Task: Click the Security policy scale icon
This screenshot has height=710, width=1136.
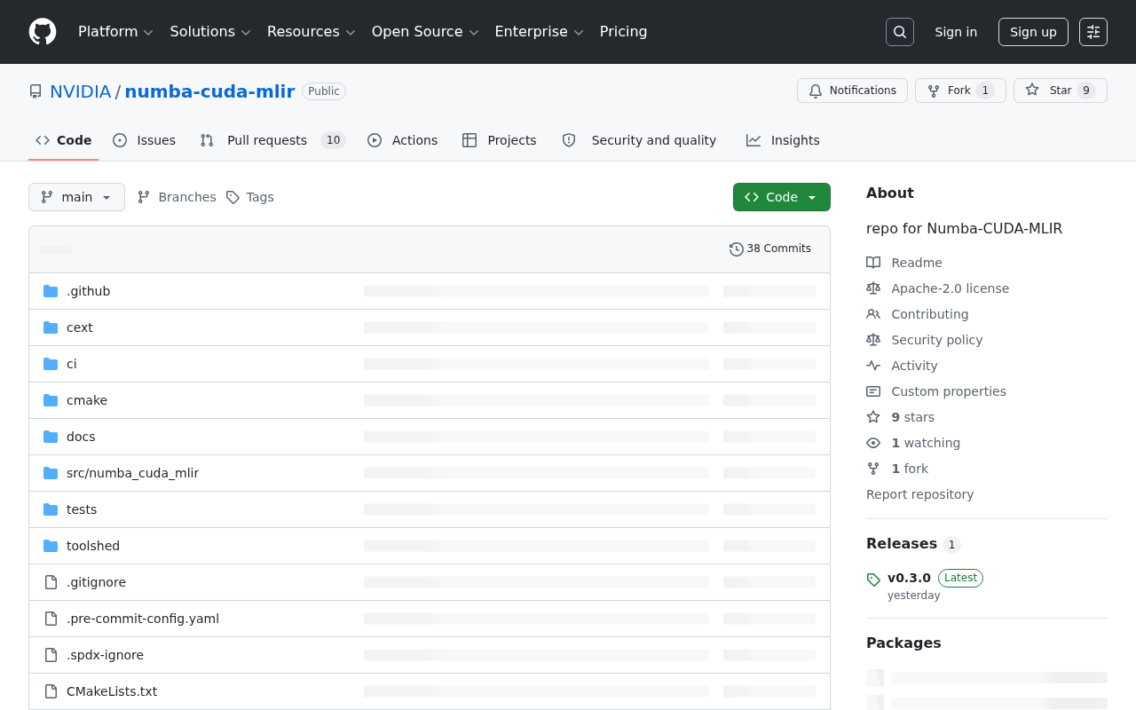Action: 873,340
